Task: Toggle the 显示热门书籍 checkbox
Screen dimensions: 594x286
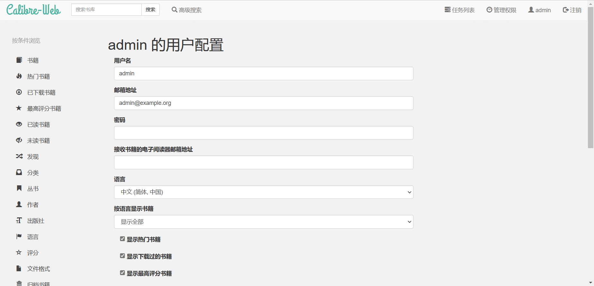Action: [x=122, y=239]
